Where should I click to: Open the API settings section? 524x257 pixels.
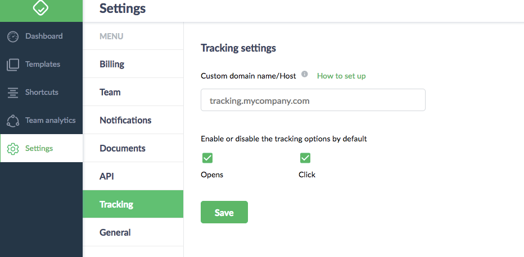tap(107, 176)
